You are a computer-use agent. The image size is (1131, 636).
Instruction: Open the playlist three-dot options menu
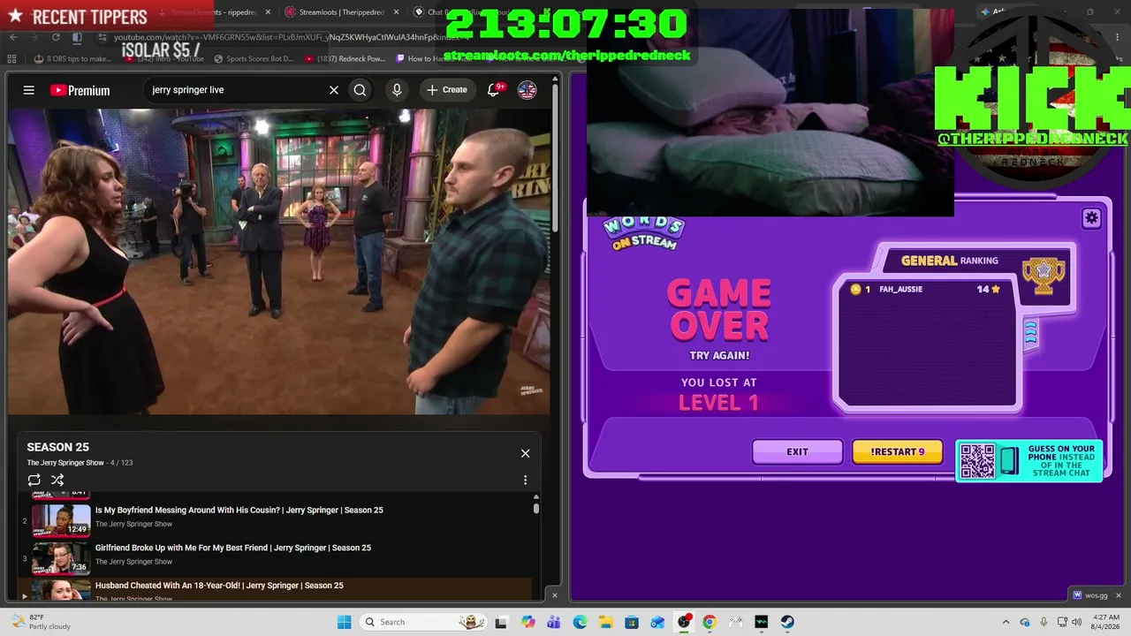(x=525, y=480)
